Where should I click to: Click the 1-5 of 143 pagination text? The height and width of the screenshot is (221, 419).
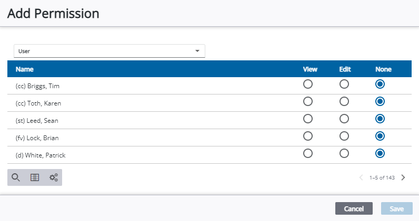coord(382,178)
